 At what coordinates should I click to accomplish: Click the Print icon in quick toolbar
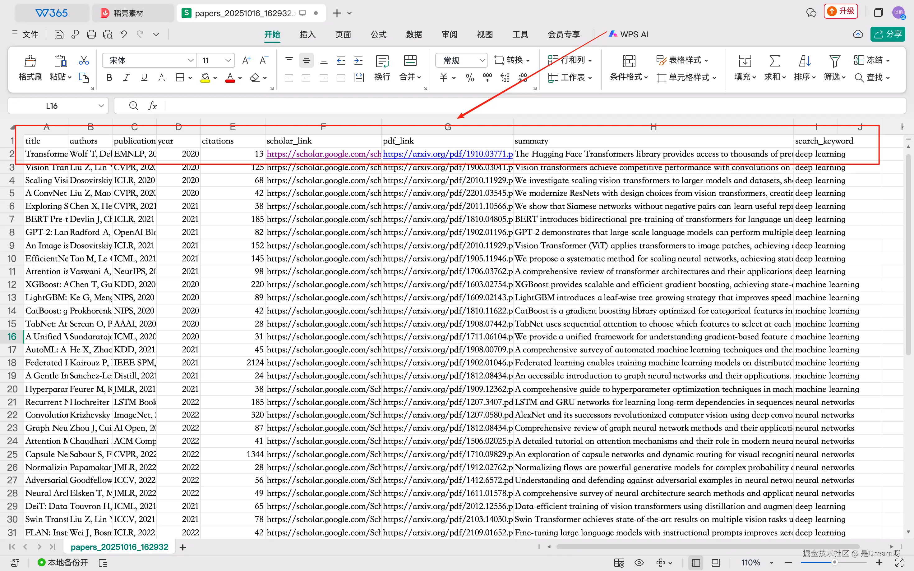91,34
